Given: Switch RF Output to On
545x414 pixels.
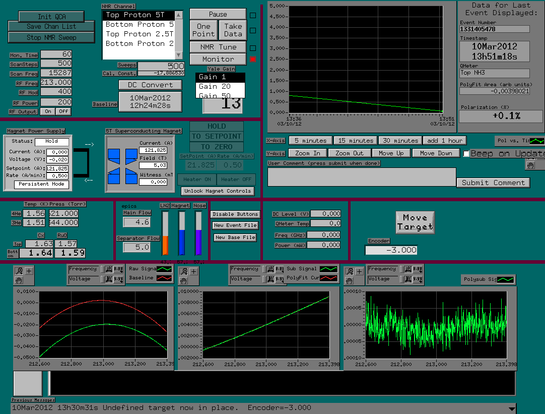Looking at the screenshot, I should (48, 111).
